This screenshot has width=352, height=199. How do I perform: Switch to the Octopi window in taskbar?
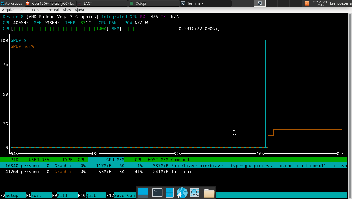154,3
